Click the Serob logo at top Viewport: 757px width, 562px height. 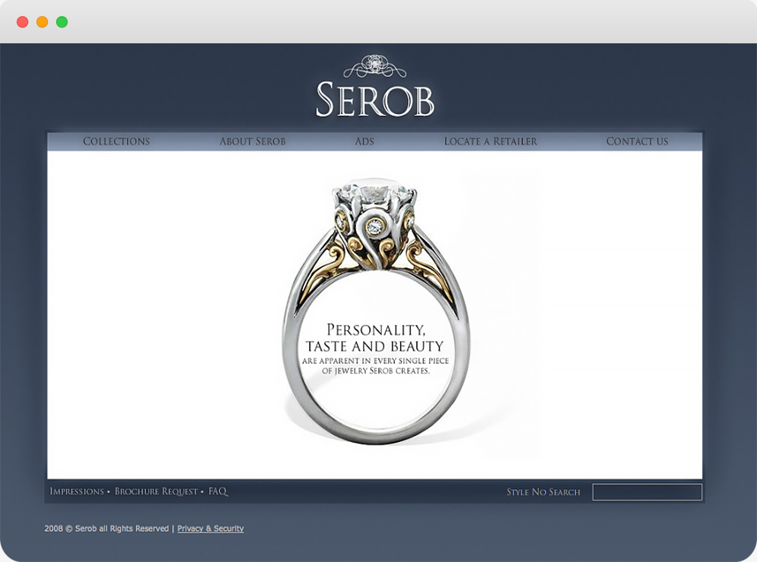(x=375, y=99)
